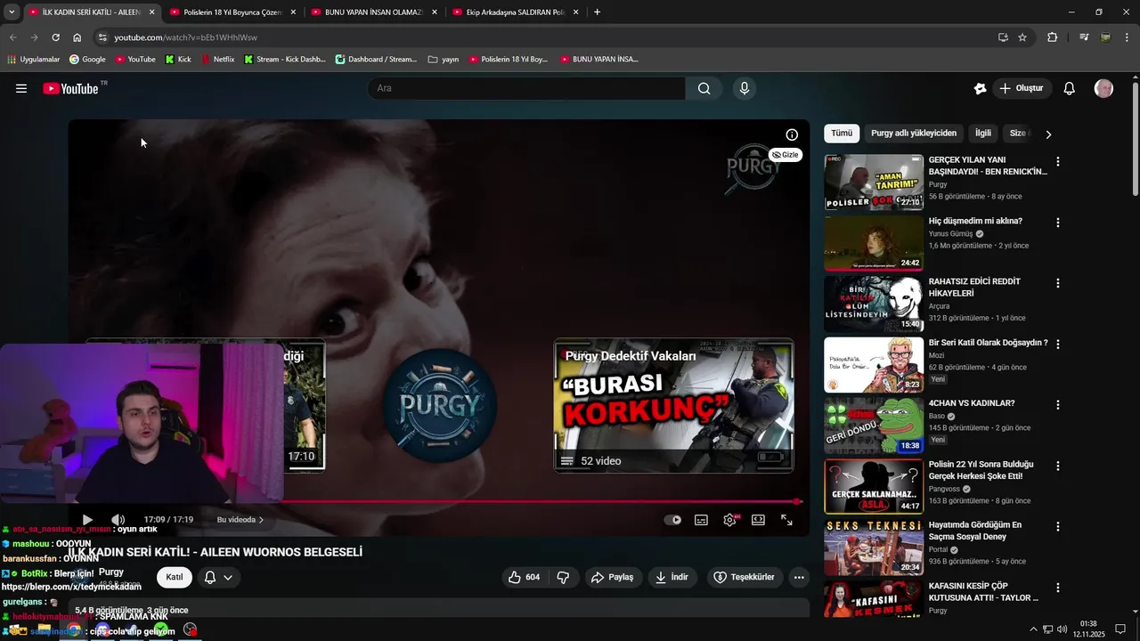Screen dimensions: 1140x641
Task: Toggle the autoplay switch in player
Action: click(x=673, y=520)
